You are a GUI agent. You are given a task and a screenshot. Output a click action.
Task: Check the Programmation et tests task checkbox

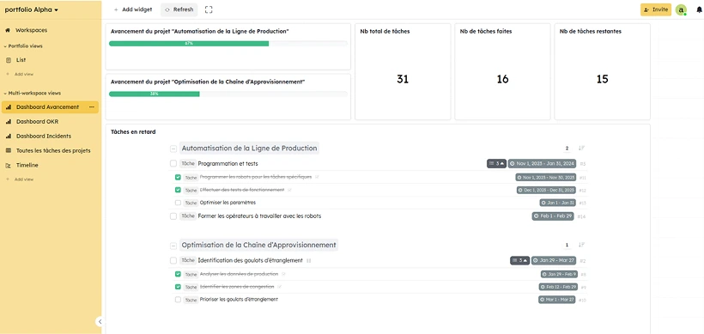[173, 164]
